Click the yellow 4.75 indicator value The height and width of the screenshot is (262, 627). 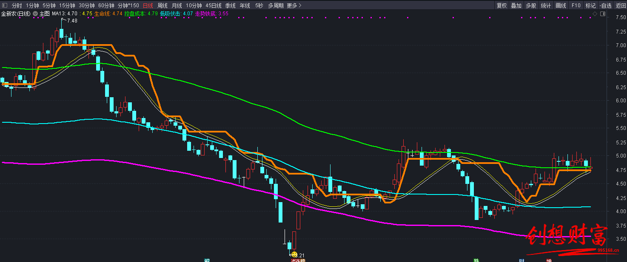(87, 14)
